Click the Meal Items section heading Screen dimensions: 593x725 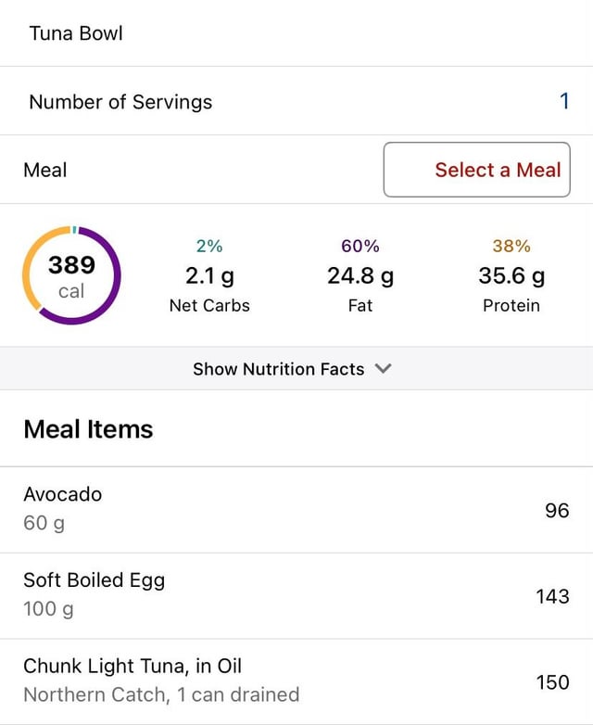tap(88, 429)
